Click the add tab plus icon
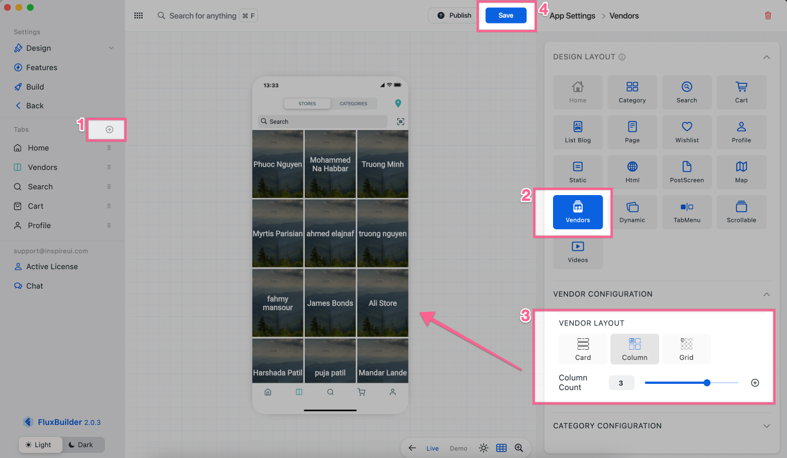 pos(110,129)
